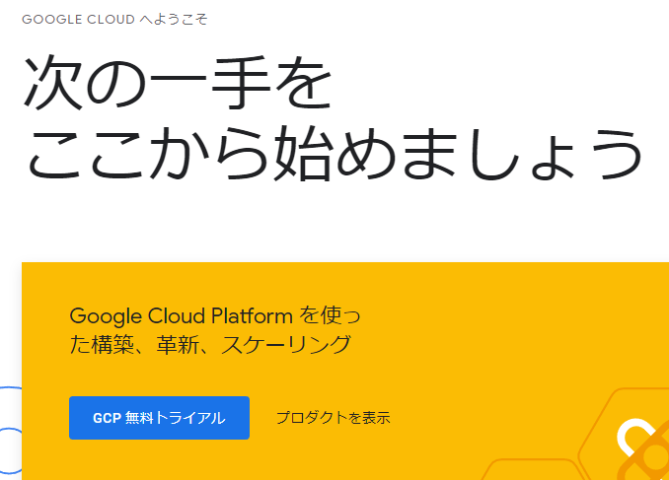Open the プロダクトを表示 link

pyautogui.click(x=334, y=418)
